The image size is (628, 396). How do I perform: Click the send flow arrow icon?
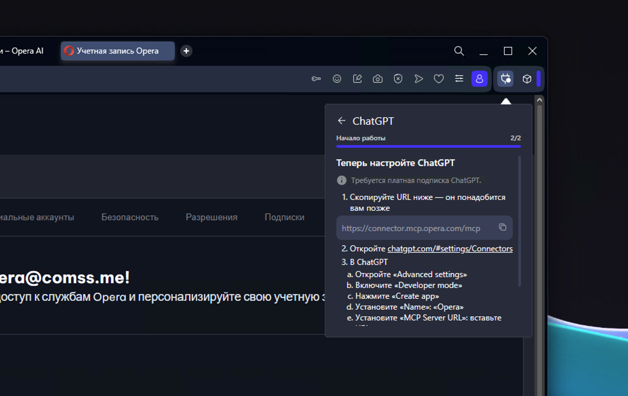tap(418, 79)
